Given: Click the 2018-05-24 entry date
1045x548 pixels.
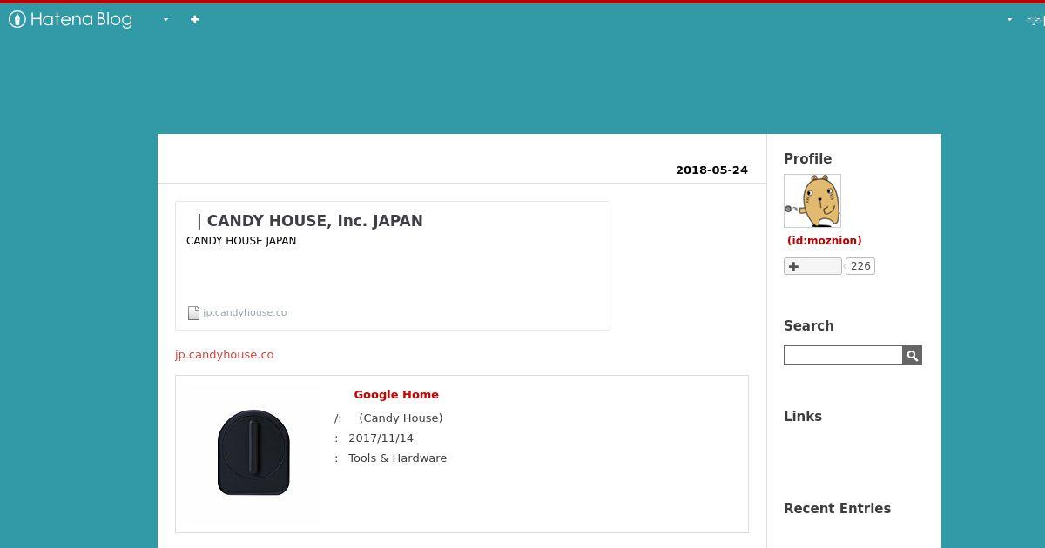Looking at the screenshot, I should [x=711, y=170].
